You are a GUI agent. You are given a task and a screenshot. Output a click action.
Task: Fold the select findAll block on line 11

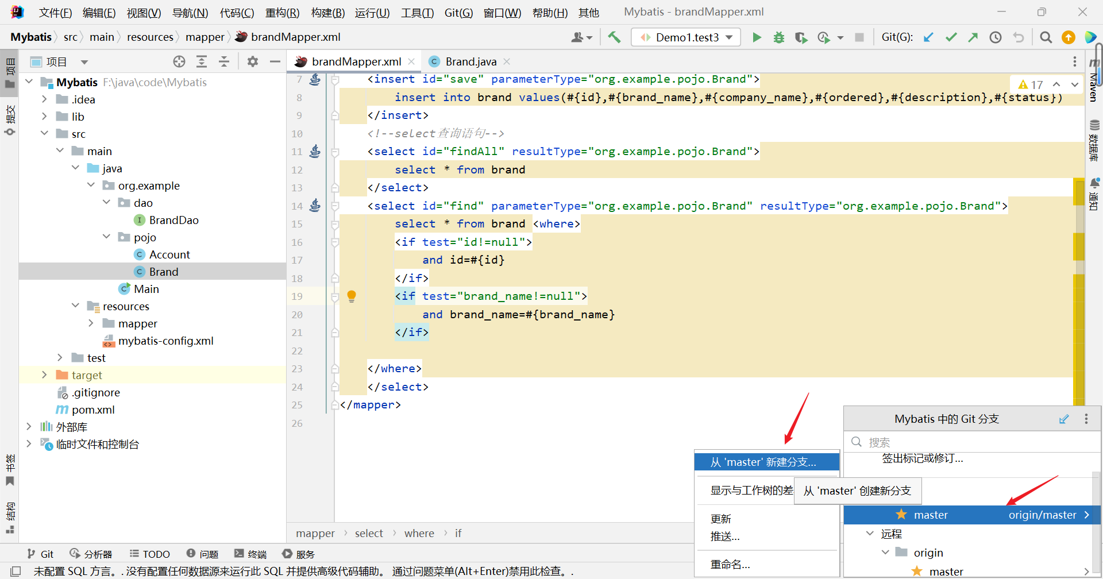334,152
